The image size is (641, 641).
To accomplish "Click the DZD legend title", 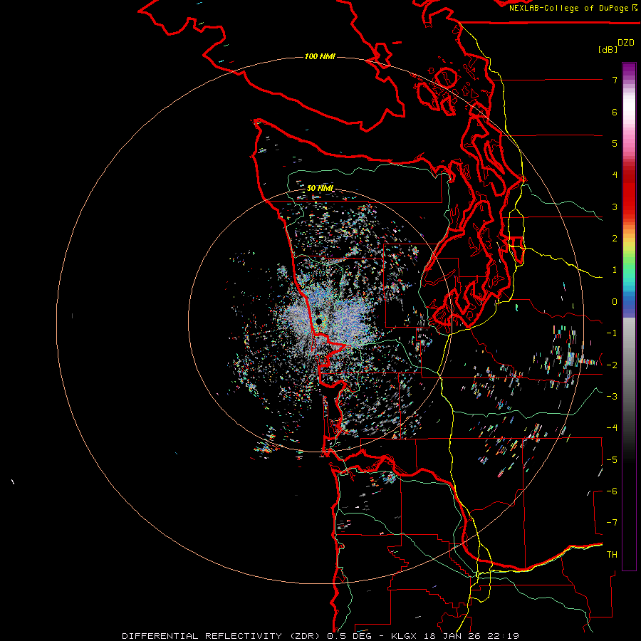I will click(x=626, y=43).
